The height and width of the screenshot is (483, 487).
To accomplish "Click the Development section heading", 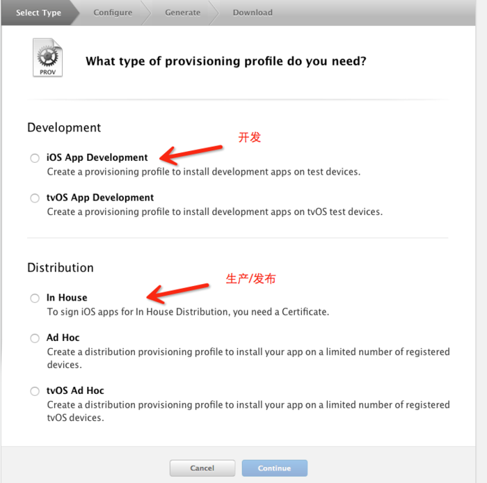I will pos(64,127).
